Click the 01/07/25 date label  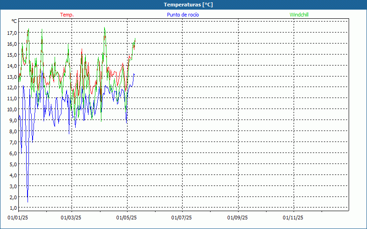pyautogui.click(x=181, y=218)
